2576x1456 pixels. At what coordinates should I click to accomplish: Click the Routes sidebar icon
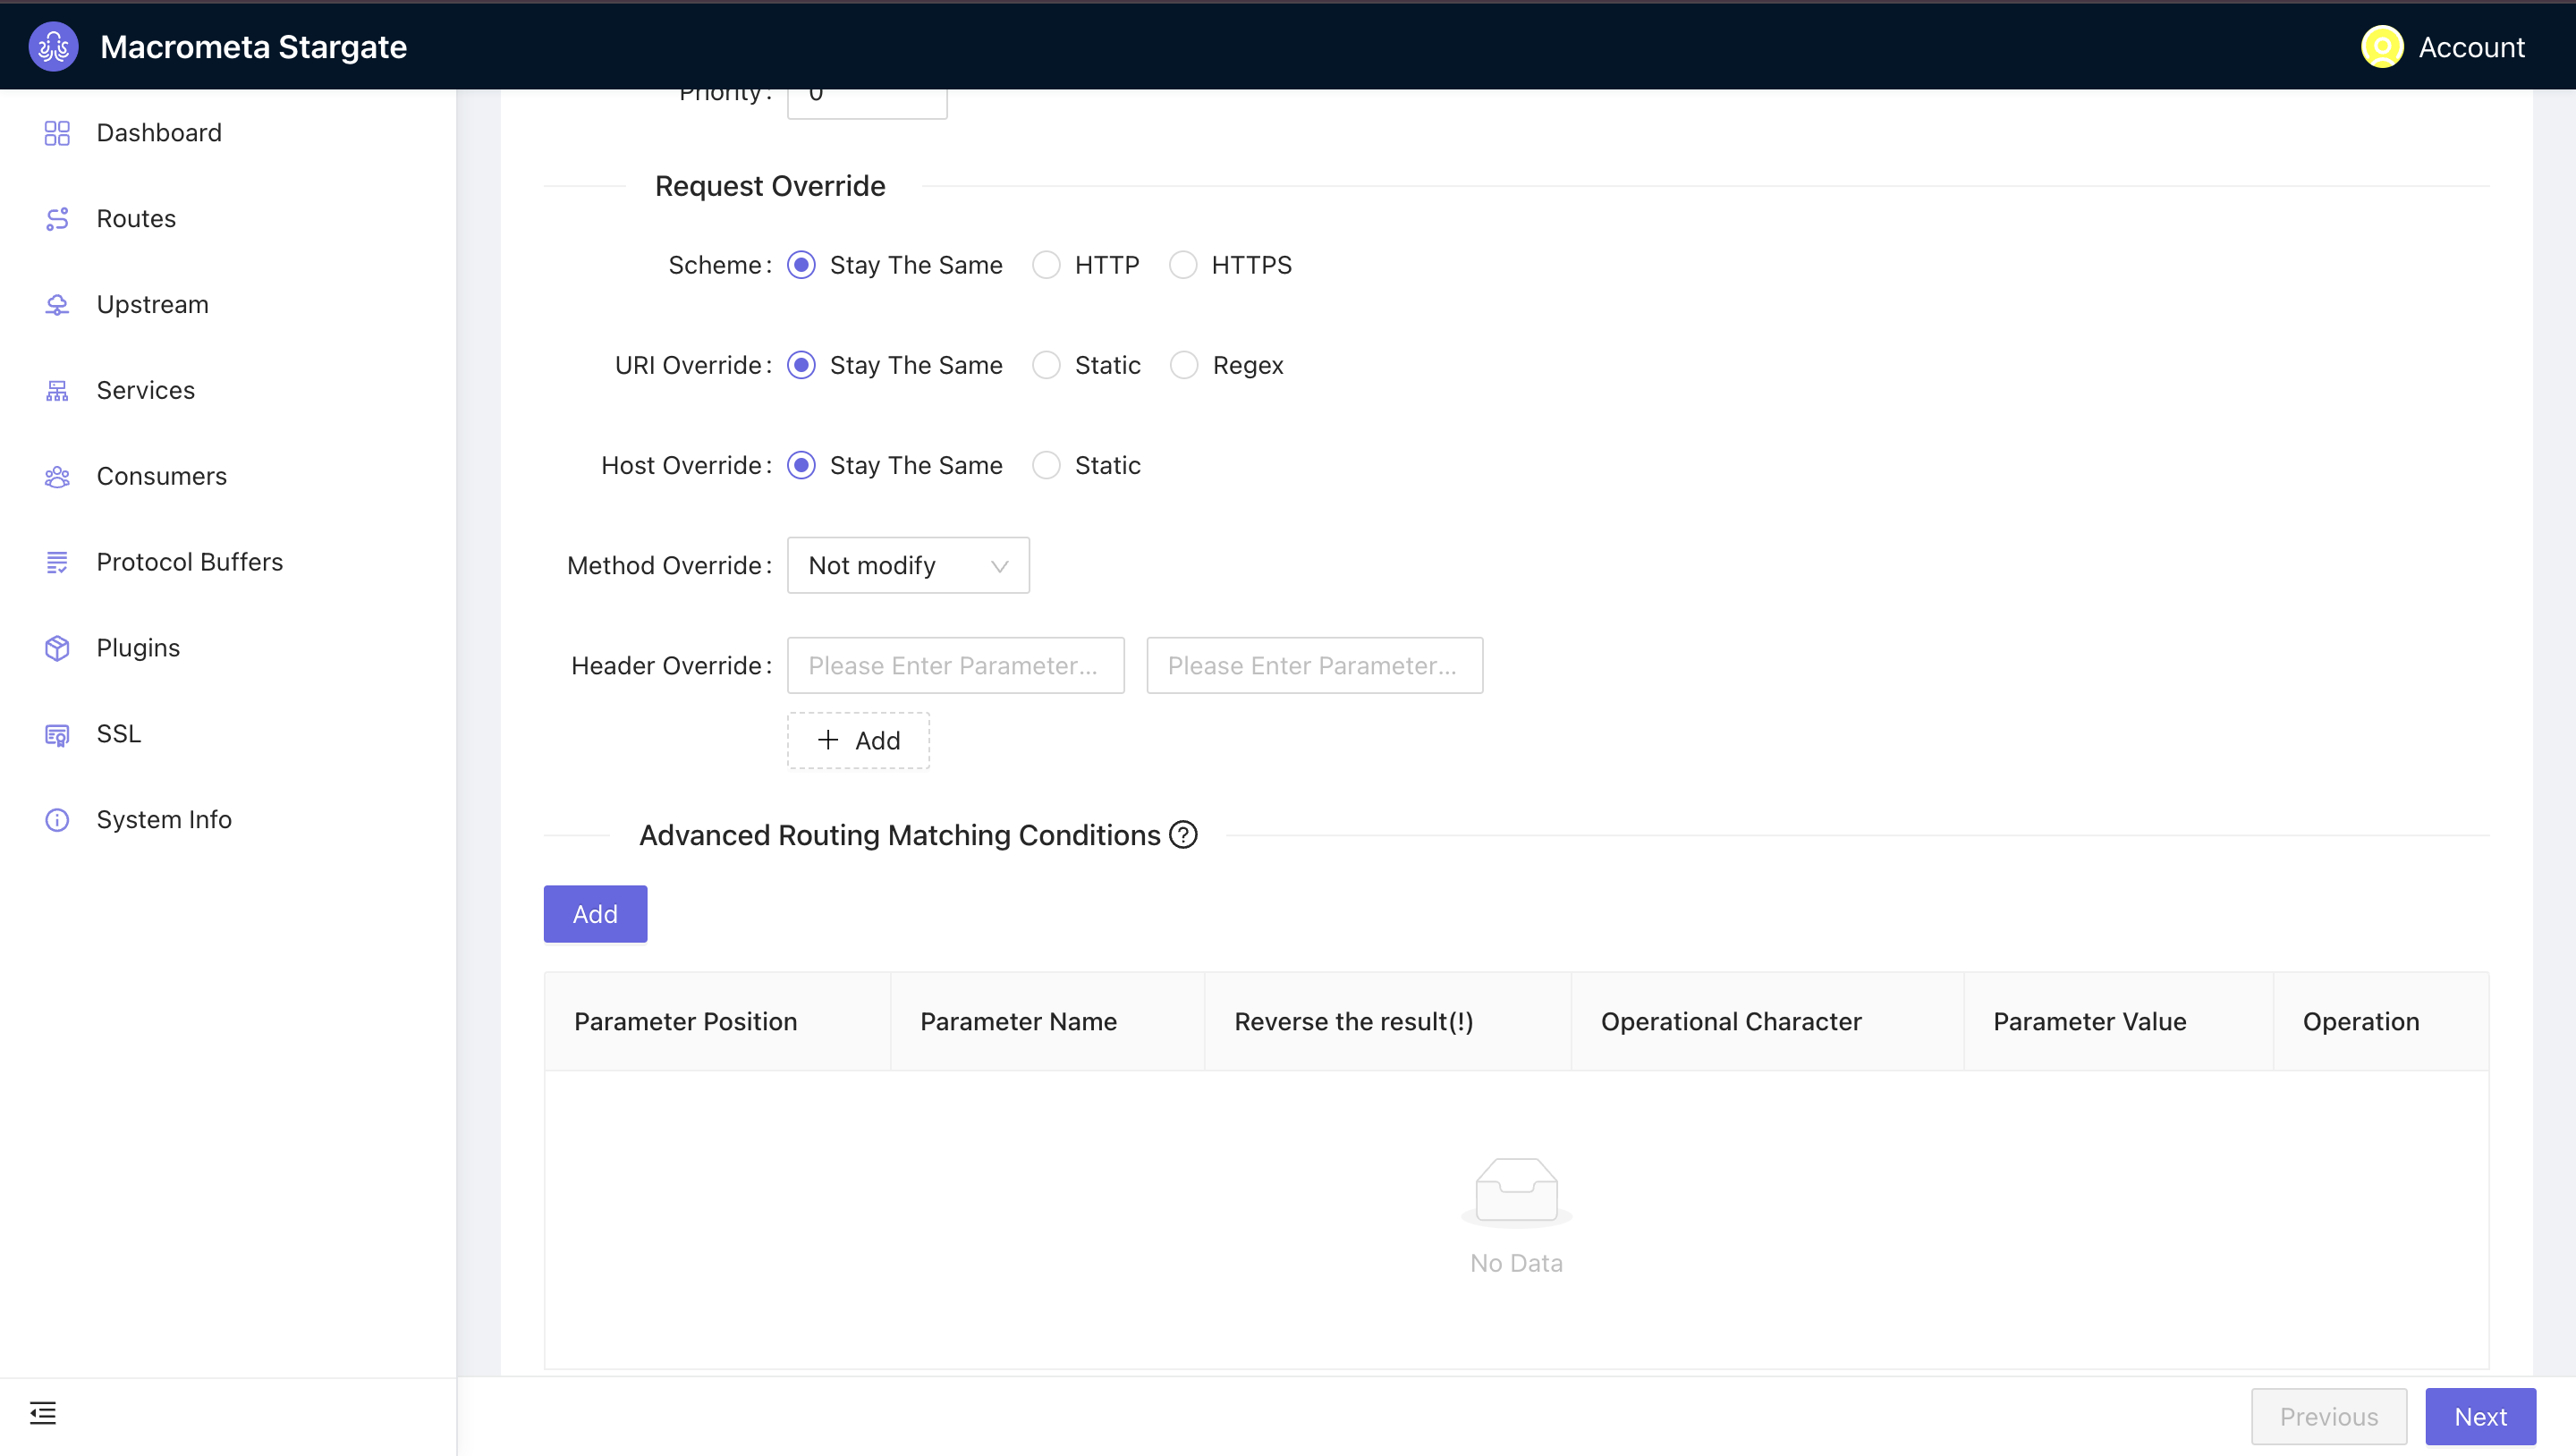coord(58,217)
